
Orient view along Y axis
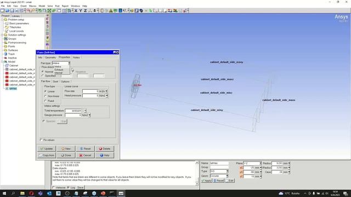(x=81, y=10)
